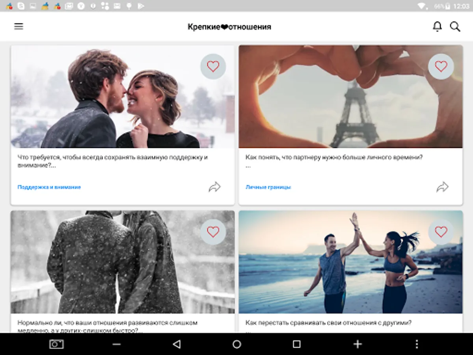Screen dimensions: 473x355
Task: Open photo of couple kissing in snow
Action: point(123,97)
